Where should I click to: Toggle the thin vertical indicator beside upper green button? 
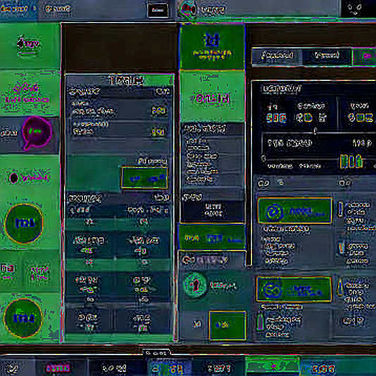(340, 209)
